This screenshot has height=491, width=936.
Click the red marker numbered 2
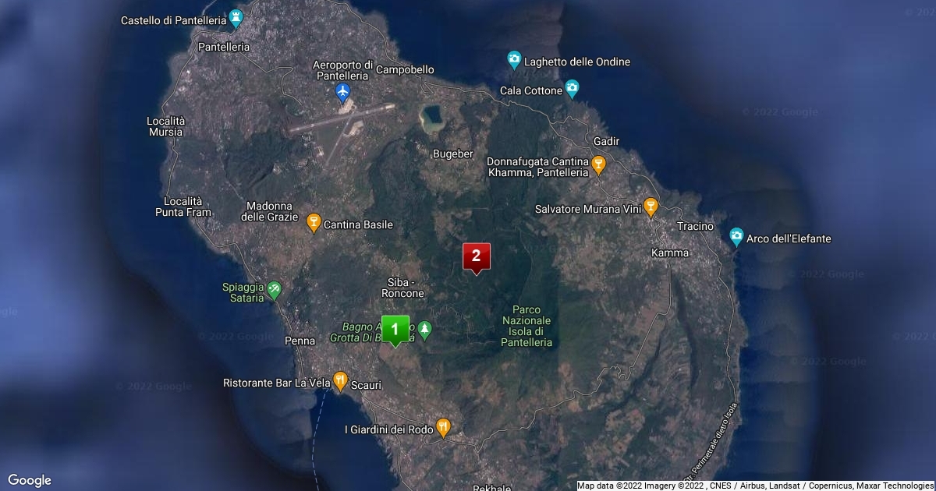point(477,256)
